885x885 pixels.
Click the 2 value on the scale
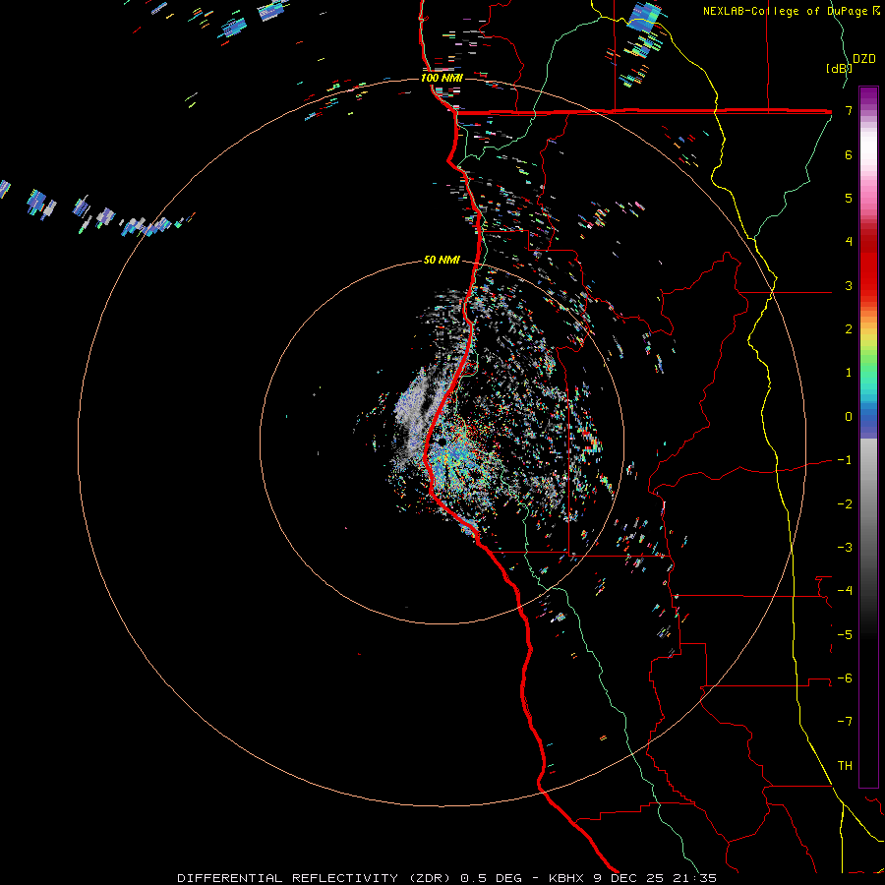pyautogui.click(x=849, y=329)
